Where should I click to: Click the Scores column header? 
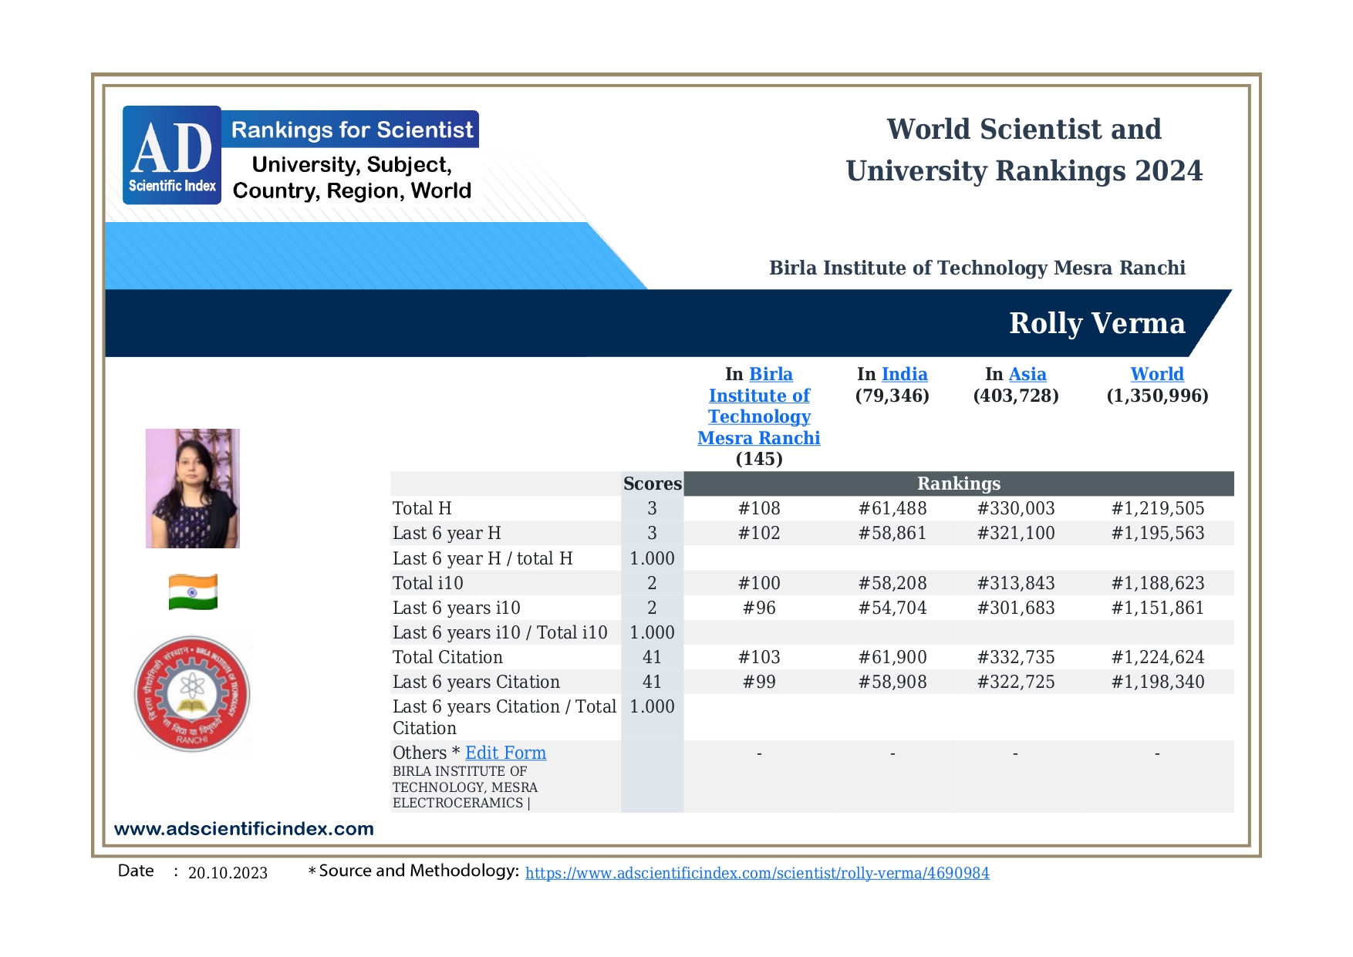click(x=652, y=484)
